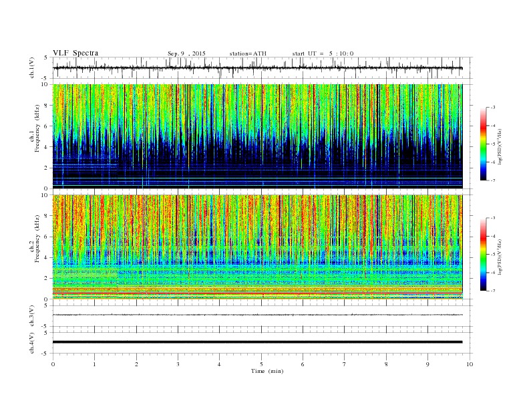Viewport: 529px width, 409px height.
Task: Click the ch.2 PSD color bar
Action: click(483, 255)
